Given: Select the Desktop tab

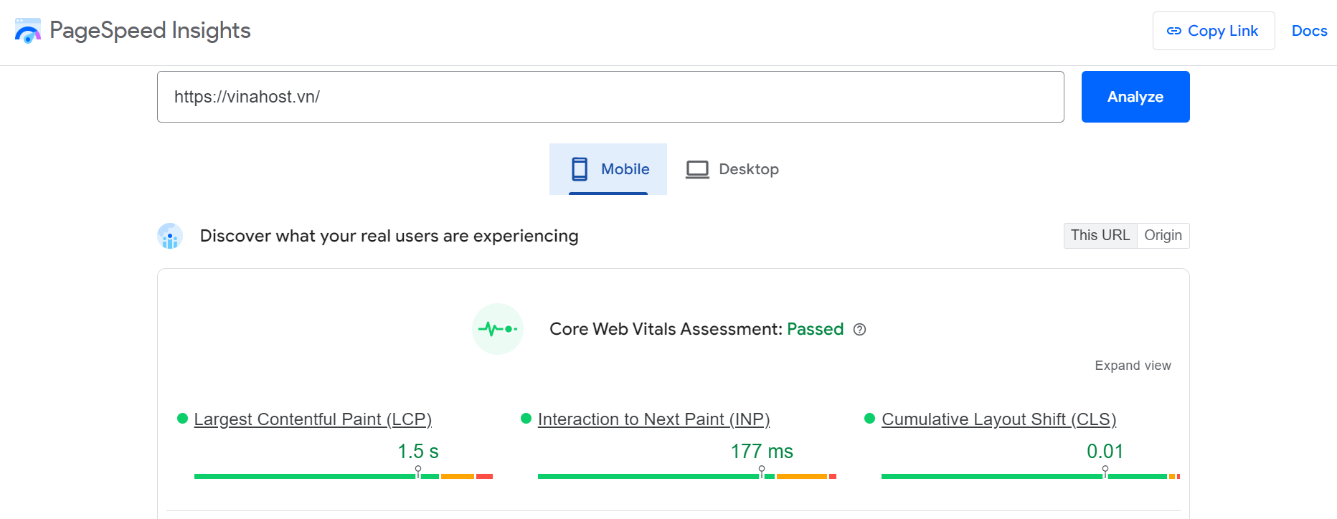Looking at the screenshot, I should (732, 169).
